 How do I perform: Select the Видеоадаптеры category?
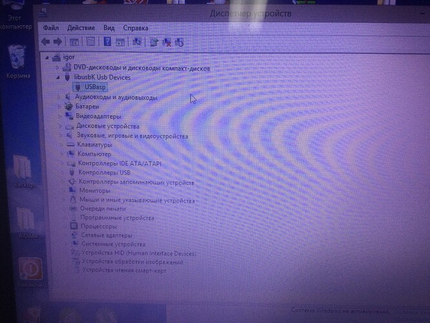coord(98,116)
